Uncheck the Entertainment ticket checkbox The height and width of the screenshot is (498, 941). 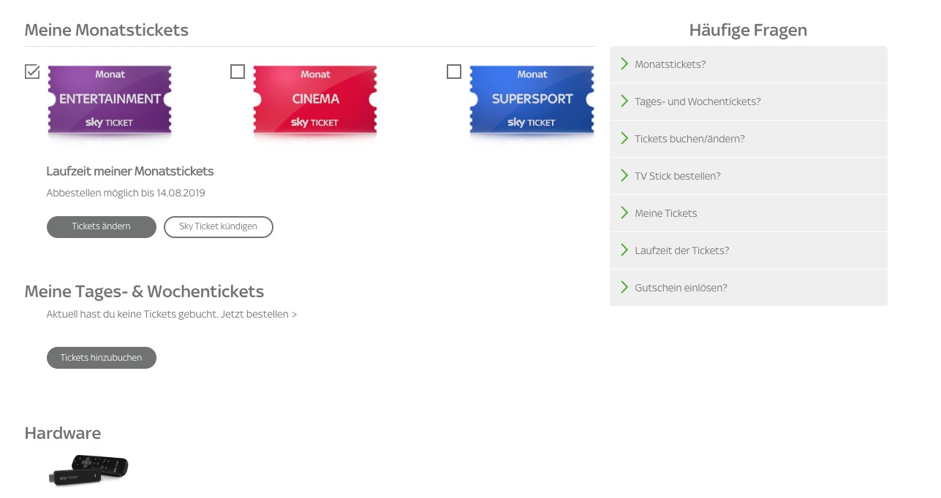tap(32, 72)
